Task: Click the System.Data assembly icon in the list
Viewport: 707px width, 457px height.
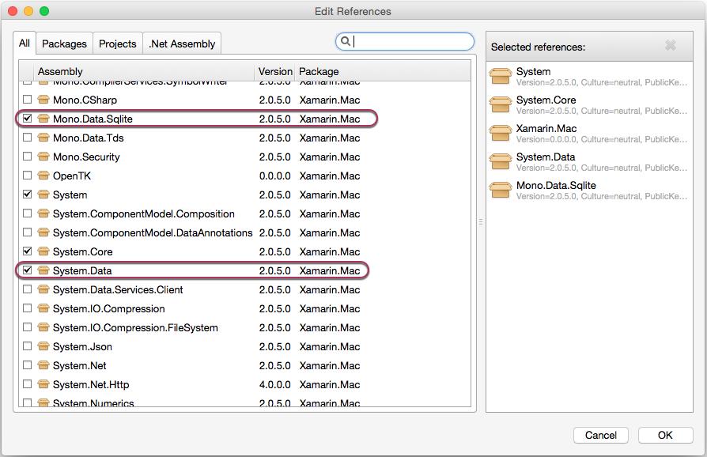Action: (43, 270)
